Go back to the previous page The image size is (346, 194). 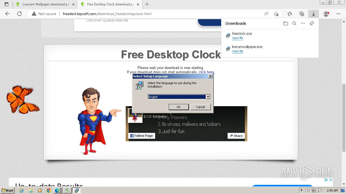pyautogui.click(x=8, y=14)
